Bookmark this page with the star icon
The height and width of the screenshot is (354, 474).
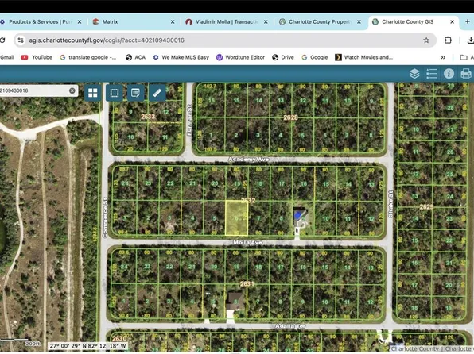pos(426,40)
